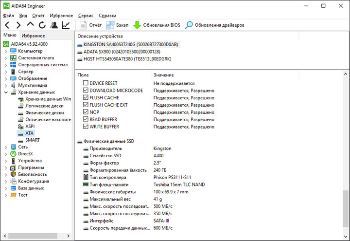Toggle FLUSH CACHE EXT checkbox
The height and width of the screenshot is (241, 350).
pyautogui.click(x=86, y=105)
